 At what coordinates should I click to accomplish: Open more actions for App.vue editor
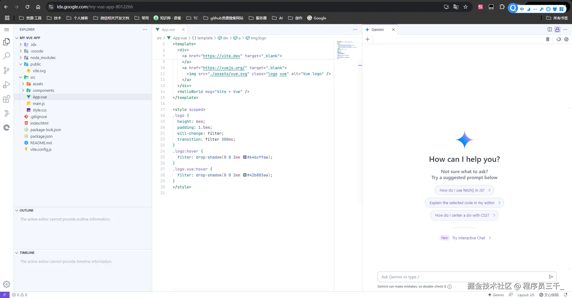point(355,30)
